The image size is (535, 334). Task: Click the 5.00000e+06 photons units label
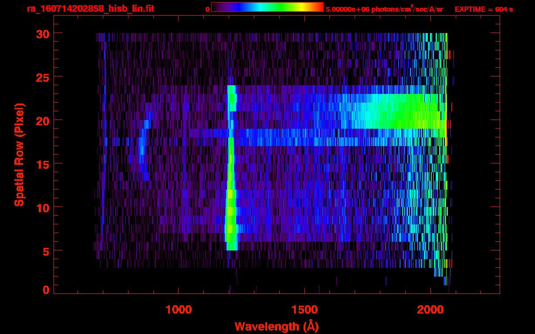click(384, 9)
